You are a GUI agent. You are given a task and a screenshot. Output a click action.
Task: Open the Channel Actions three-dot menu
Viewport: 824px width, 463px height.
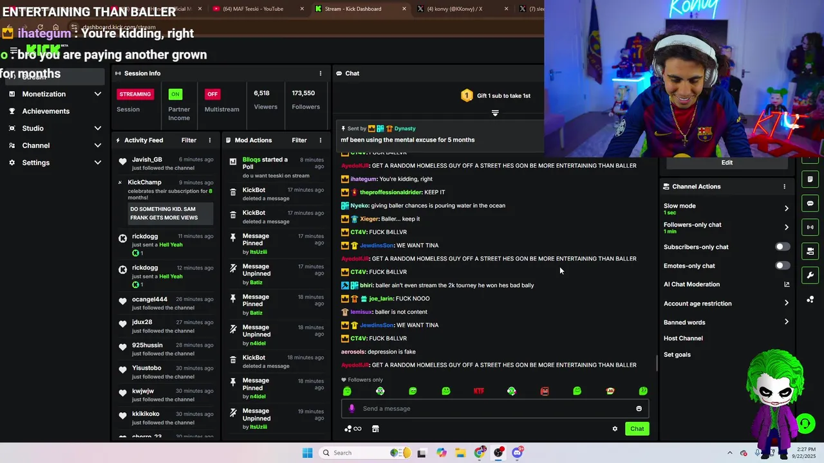tap(784, 186)
